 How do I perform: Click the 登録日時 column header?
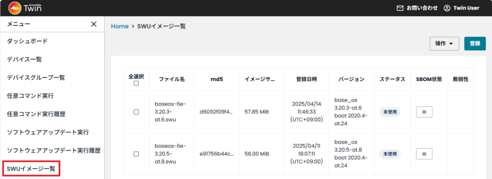tap(307, 79)
